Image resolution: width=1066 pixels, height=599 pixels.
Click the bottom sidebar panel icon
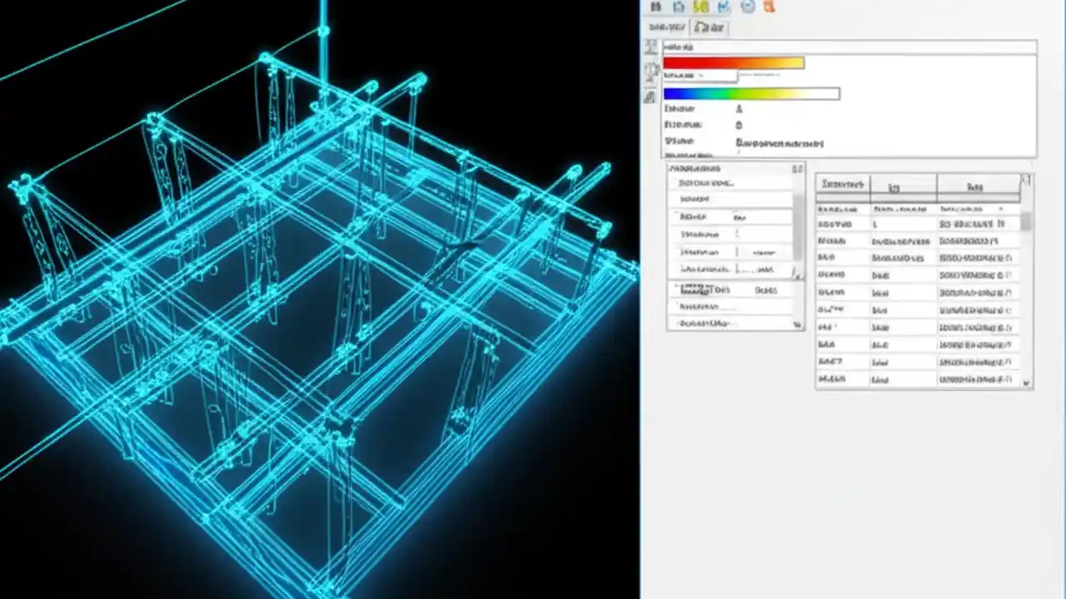coord(650,97)
